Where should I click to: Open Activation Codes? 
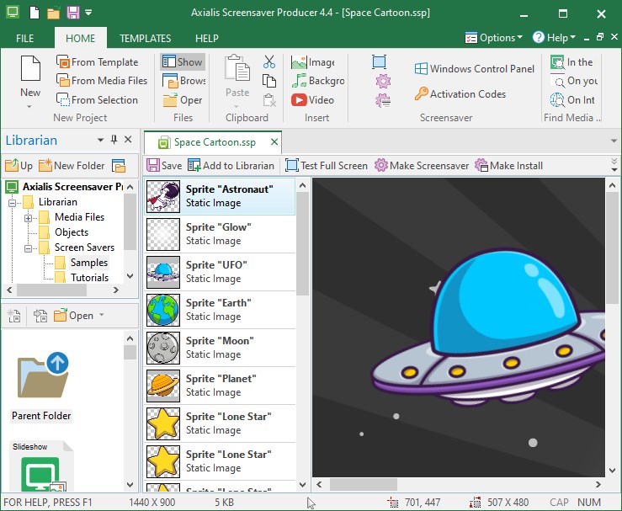click(460, 94)
